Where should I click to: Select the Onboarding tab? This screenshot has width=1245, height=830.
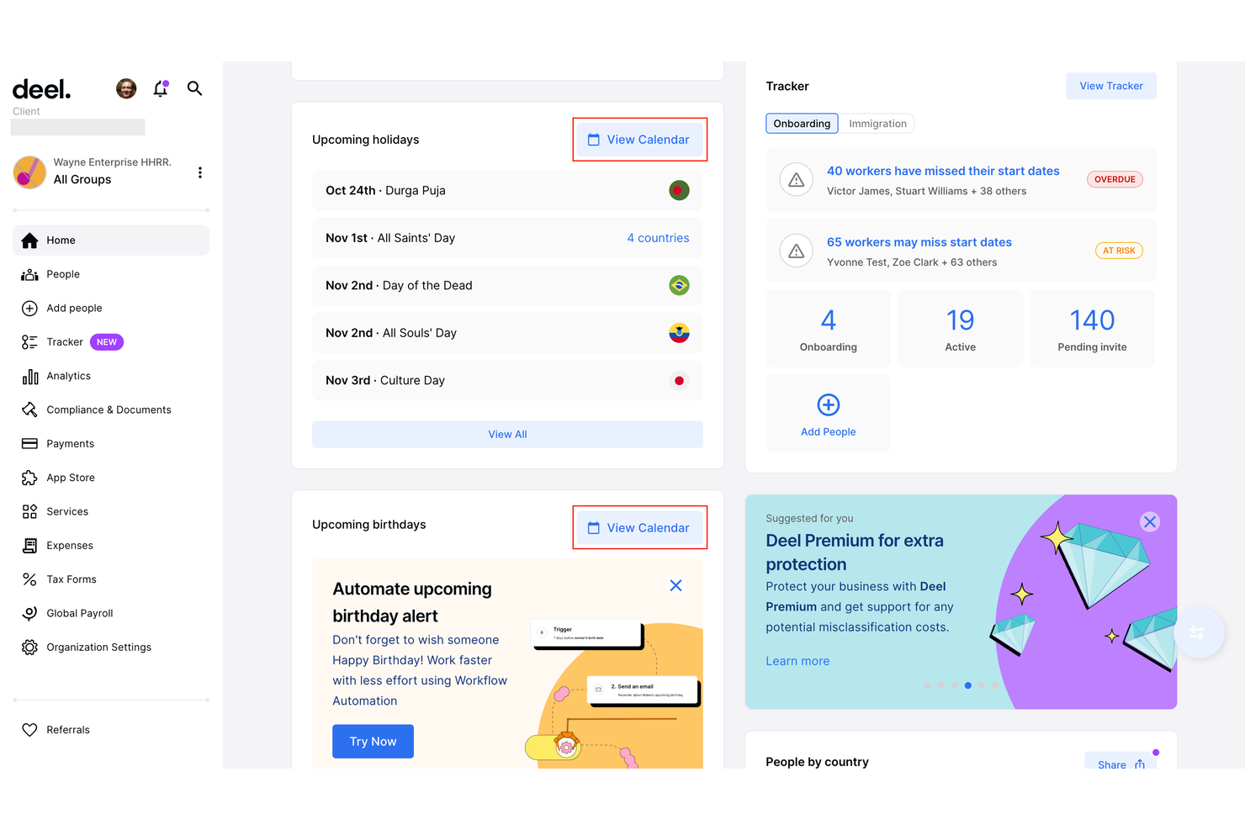801,123
